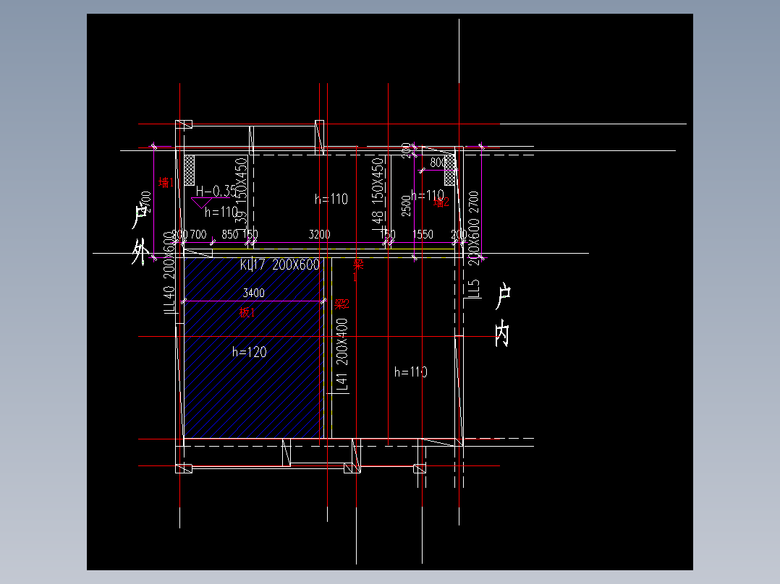The height and width of the screenshot is (584, 780).
Task: Click the cross-hatched column beside 墙1
Action: click(190, 170)
